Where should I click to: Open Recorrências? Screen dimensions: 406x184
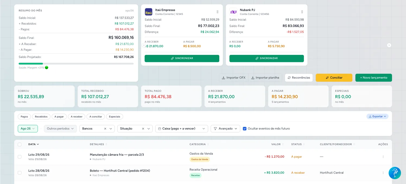[x=299, y=78]
